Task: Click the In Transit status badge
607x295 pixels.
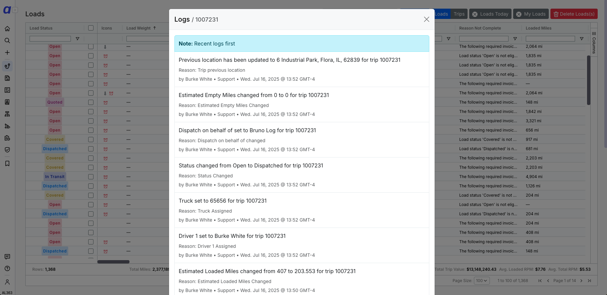Action: point(55,177)
